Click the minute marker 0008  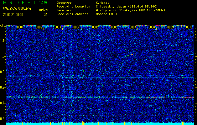[152, 27]
